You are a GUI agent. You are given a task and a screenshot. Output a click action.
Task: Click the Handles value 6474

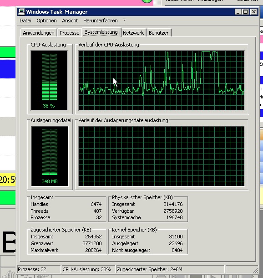[96, 204]
